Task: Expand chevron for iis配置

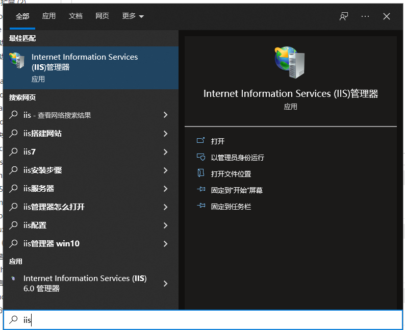Action: [166, 225]
